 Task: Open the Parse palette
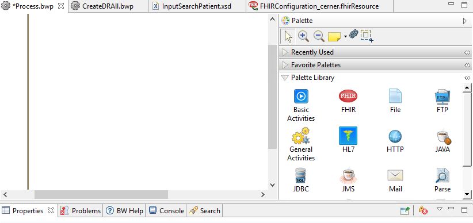(443, 180)
